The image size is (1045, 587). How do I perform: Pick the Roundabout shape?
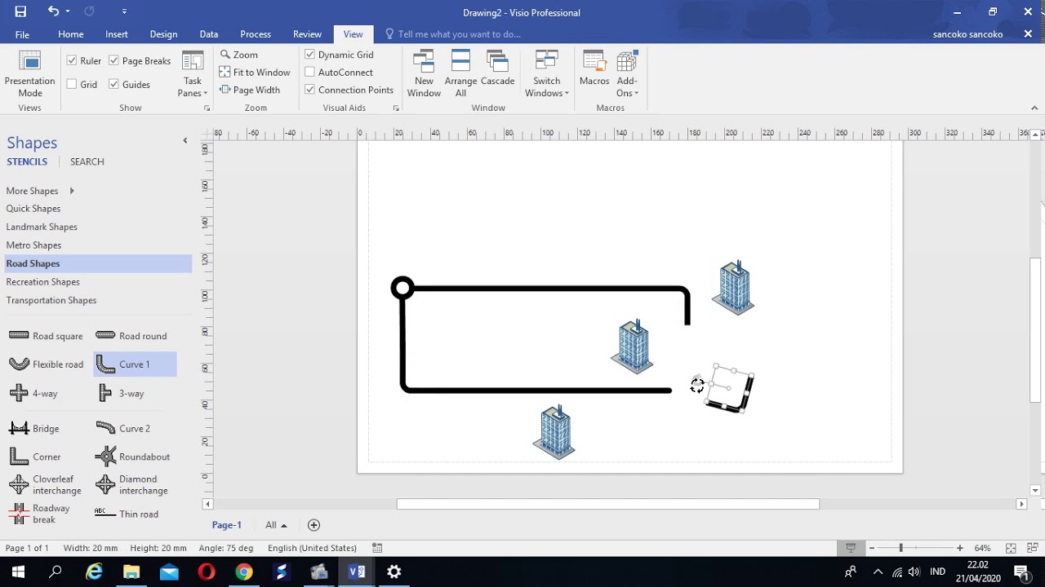[x=132, y=457]
